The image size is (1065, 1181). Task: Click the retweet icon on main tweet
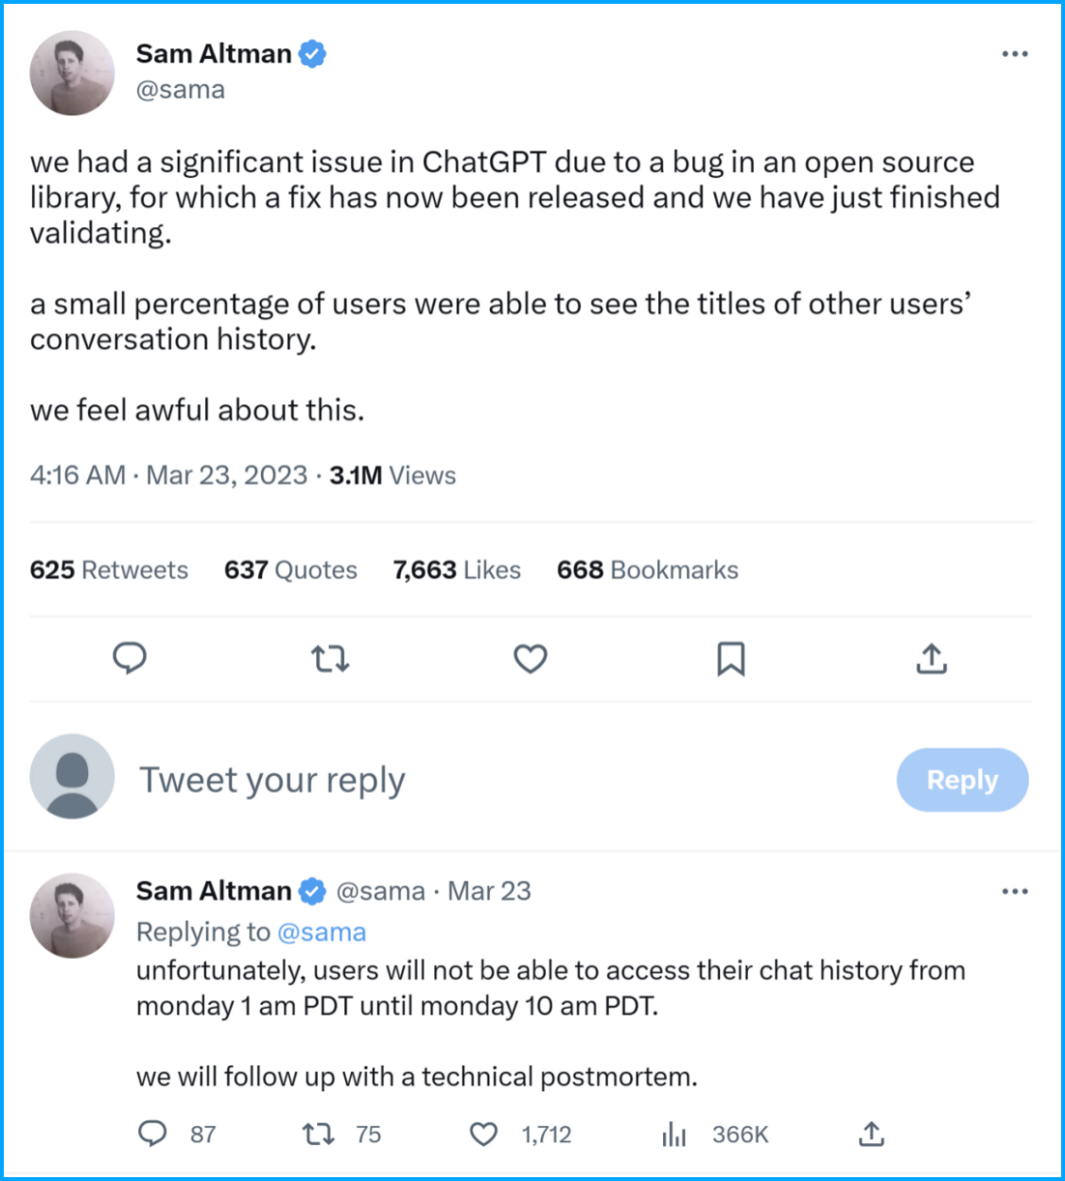pyautogui.click(x=330, y=658)
